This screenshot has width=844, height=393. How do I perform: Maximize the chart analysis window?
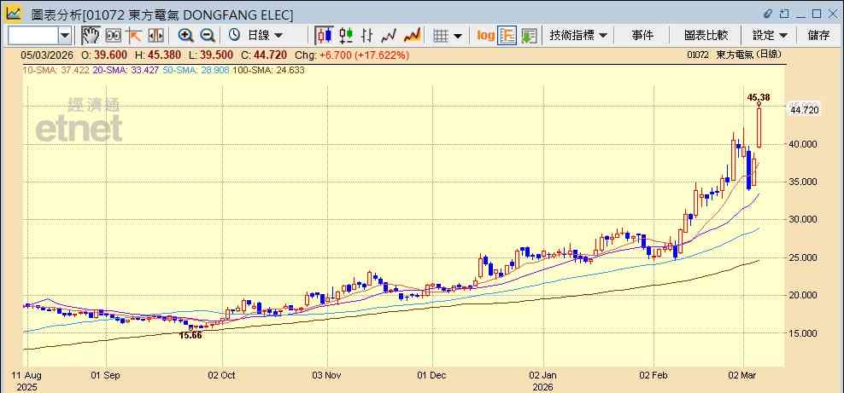(817, 14)
